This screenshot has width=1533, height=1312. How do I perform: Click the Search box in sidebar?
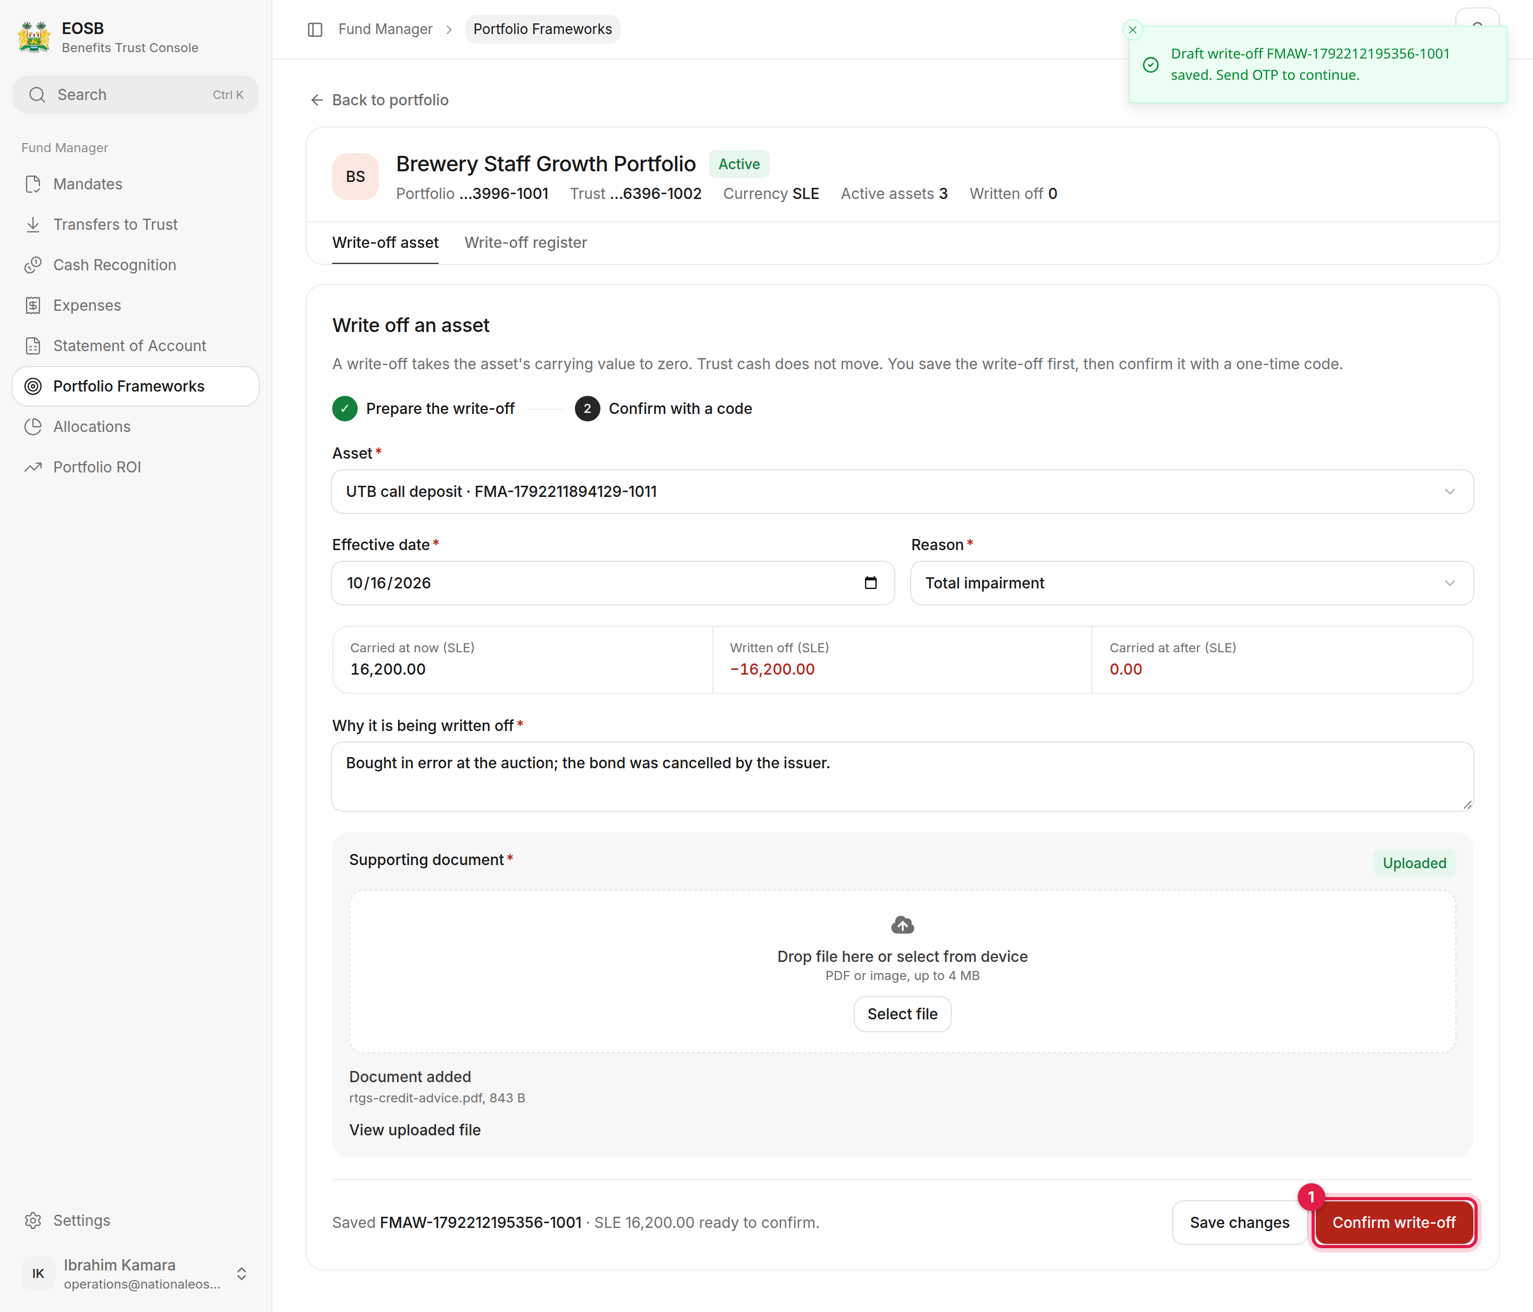pyautogui.click(x=136, y=95)
